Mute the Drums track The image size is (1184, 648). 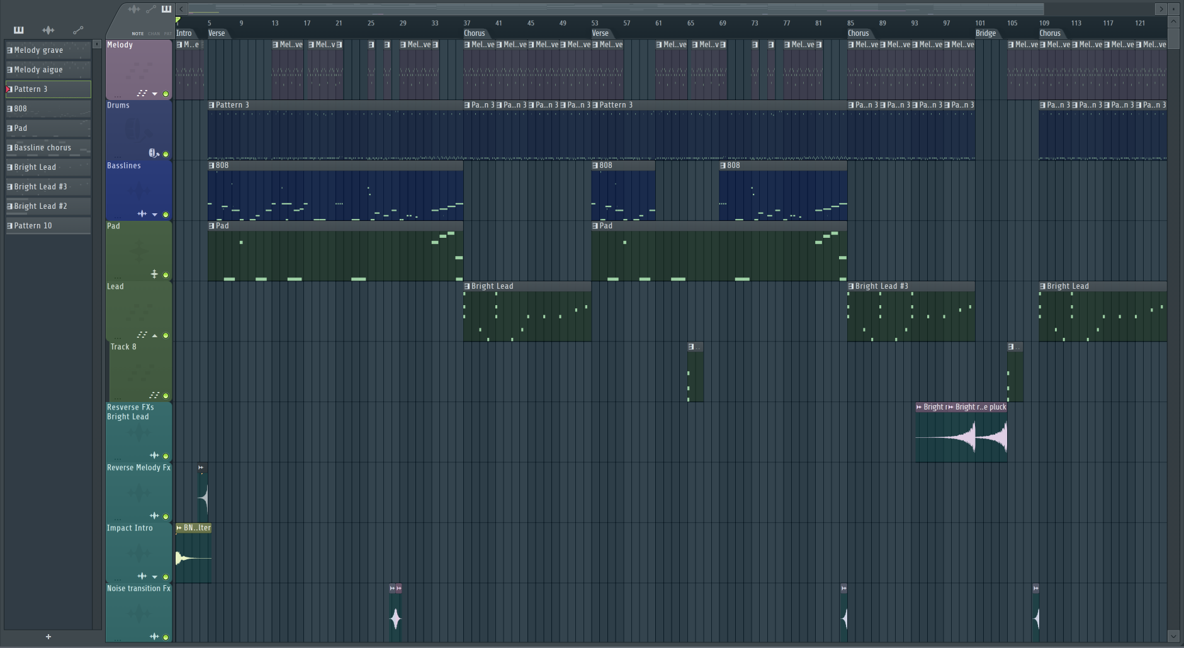click(166, 154)
